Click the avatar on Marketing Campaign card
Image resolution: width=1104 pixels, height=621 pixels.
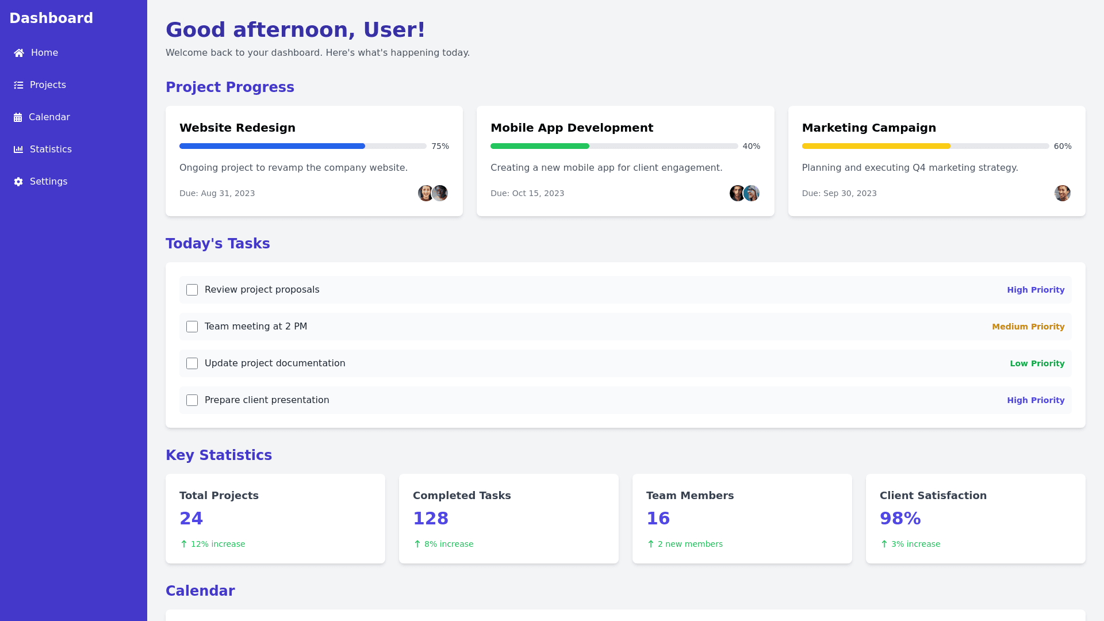coord(1062,193)
